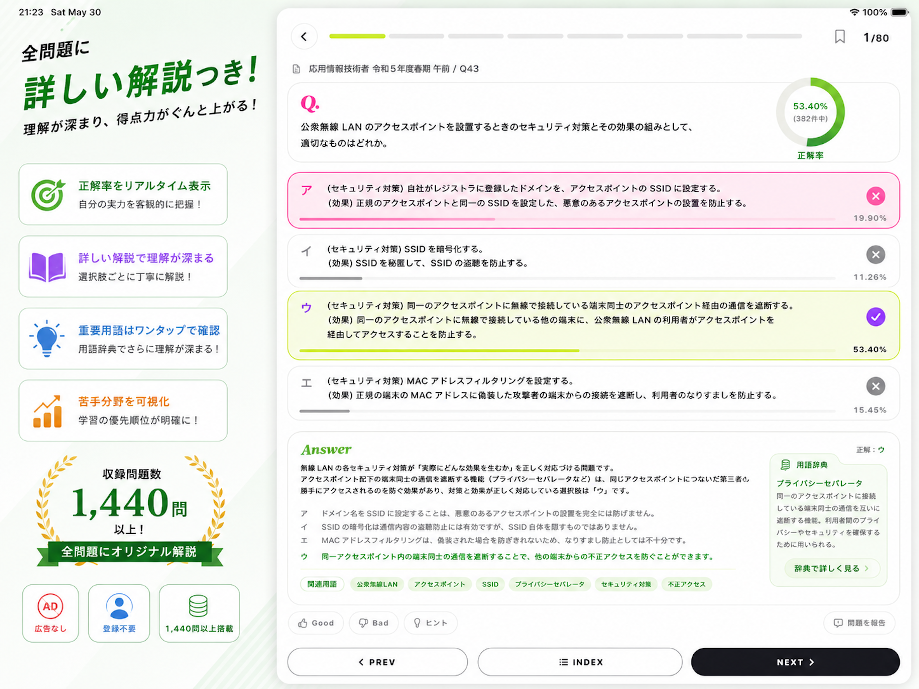The width and height of the screenshot is (919, 689).
Task: Click the battery indicator icon
Action: pyautogui.click(x=900, y=12)
